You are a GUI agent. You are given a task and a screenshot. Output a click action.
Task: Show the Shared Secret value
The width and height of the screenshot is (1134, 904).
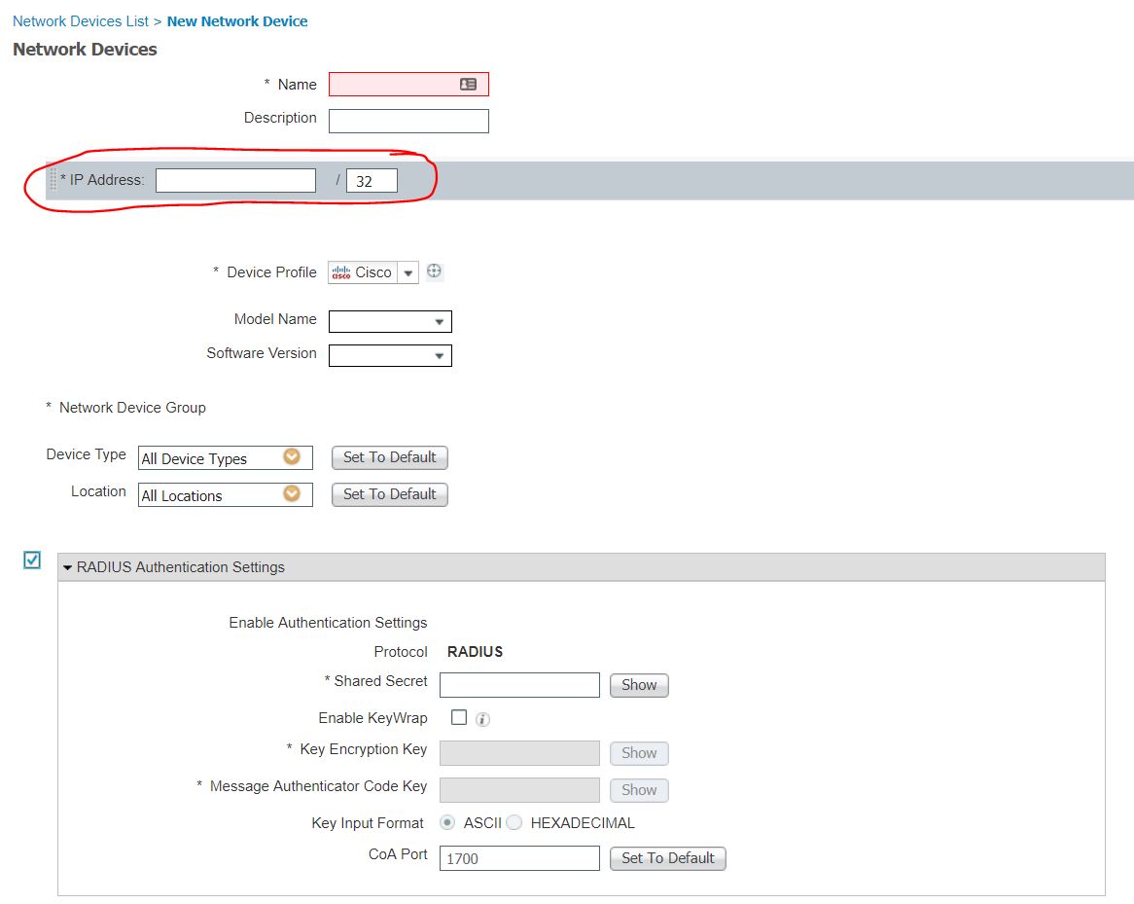coord(638,684)
